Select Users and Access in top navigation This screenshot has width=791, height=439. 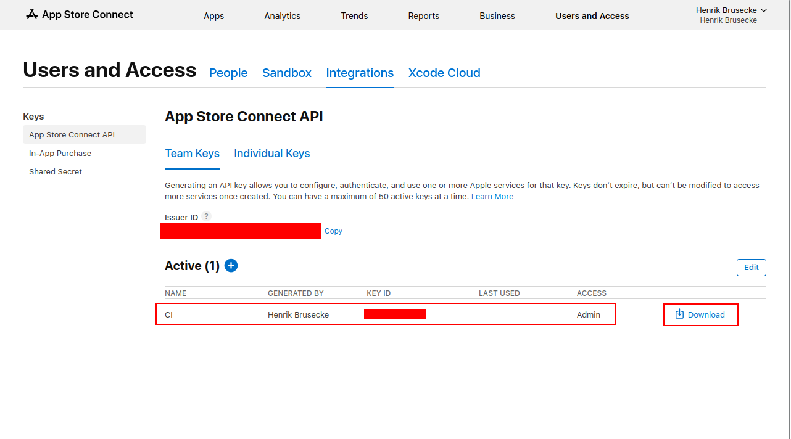[x=592, y=16]
